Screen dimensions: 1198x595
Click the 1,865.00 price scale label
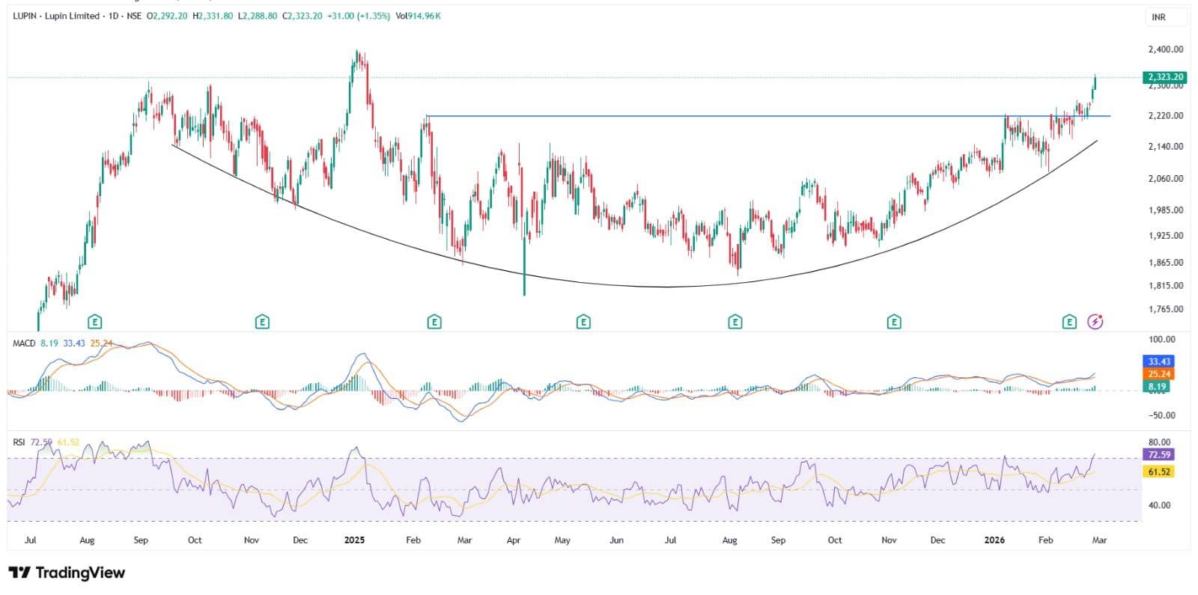coord(1165,263)
